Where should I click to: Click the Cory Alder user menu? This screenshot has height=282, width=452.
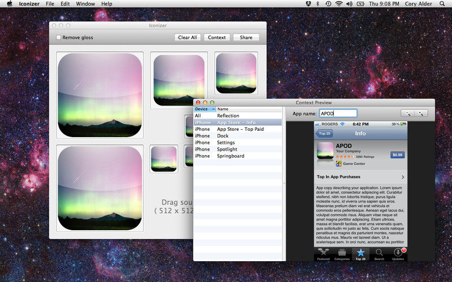[418, 4]
